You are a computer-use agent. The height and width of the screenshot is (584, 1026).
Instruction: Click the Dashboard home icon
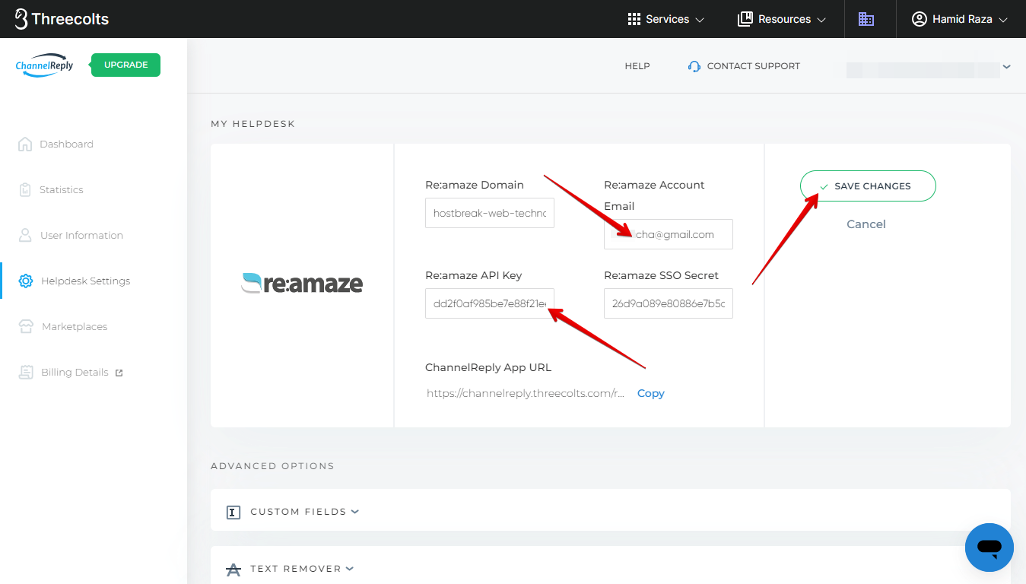tap(25, 144)
